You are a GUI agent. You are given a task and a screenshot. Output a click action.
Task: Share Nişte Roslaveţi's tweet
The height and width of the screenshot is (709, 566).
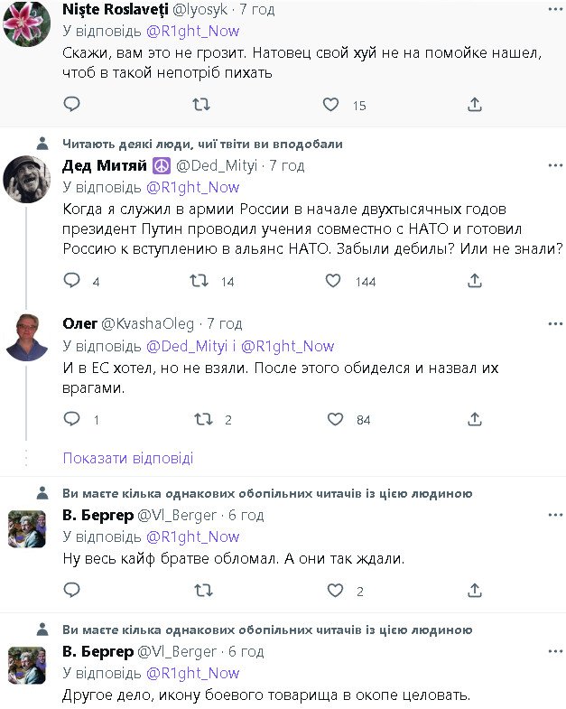(x=474, y=106)
